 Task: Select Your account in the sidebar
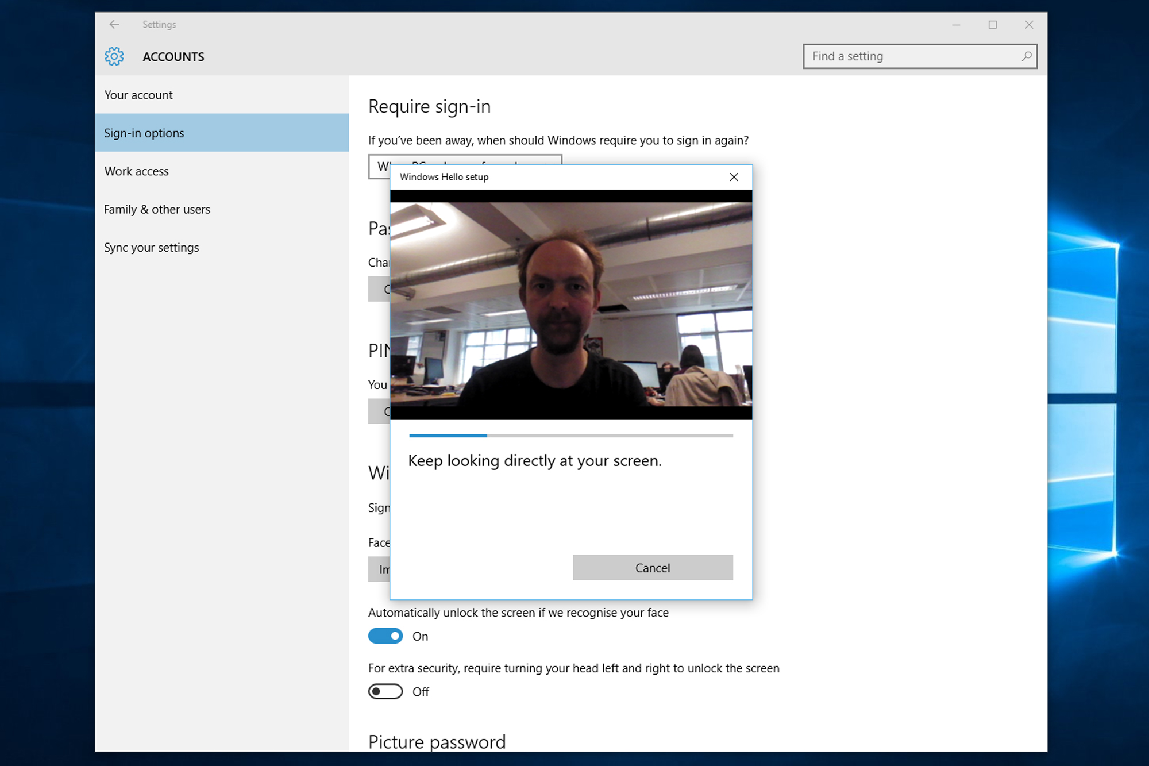[138, 95]
